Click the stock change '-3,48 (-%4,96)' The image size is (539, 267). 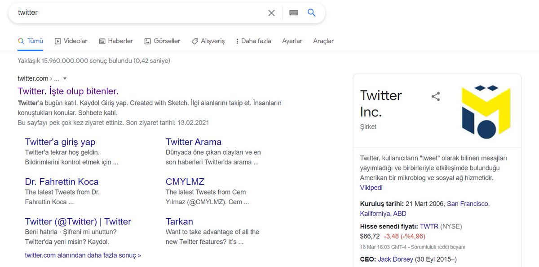(x=404, y=236)
